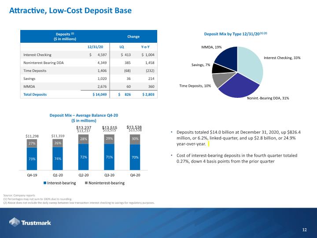Click the 'LQ' column heading
The height and width of the screenshot is (238, 317).
click(122, 47)
